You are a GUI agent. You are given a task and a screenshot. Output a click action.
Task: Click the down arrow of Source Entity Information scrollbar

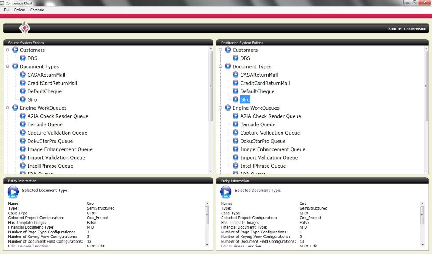[x=207, y=245]
